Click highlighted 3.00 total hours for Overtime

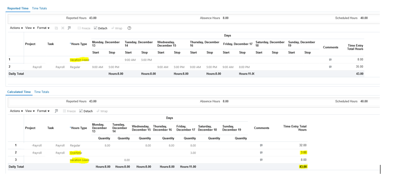[303, 152]
